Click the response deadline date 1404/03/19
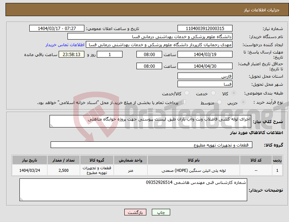Image resolution: width=289 pixels, height=222 pixels. (x=205, y=54)
